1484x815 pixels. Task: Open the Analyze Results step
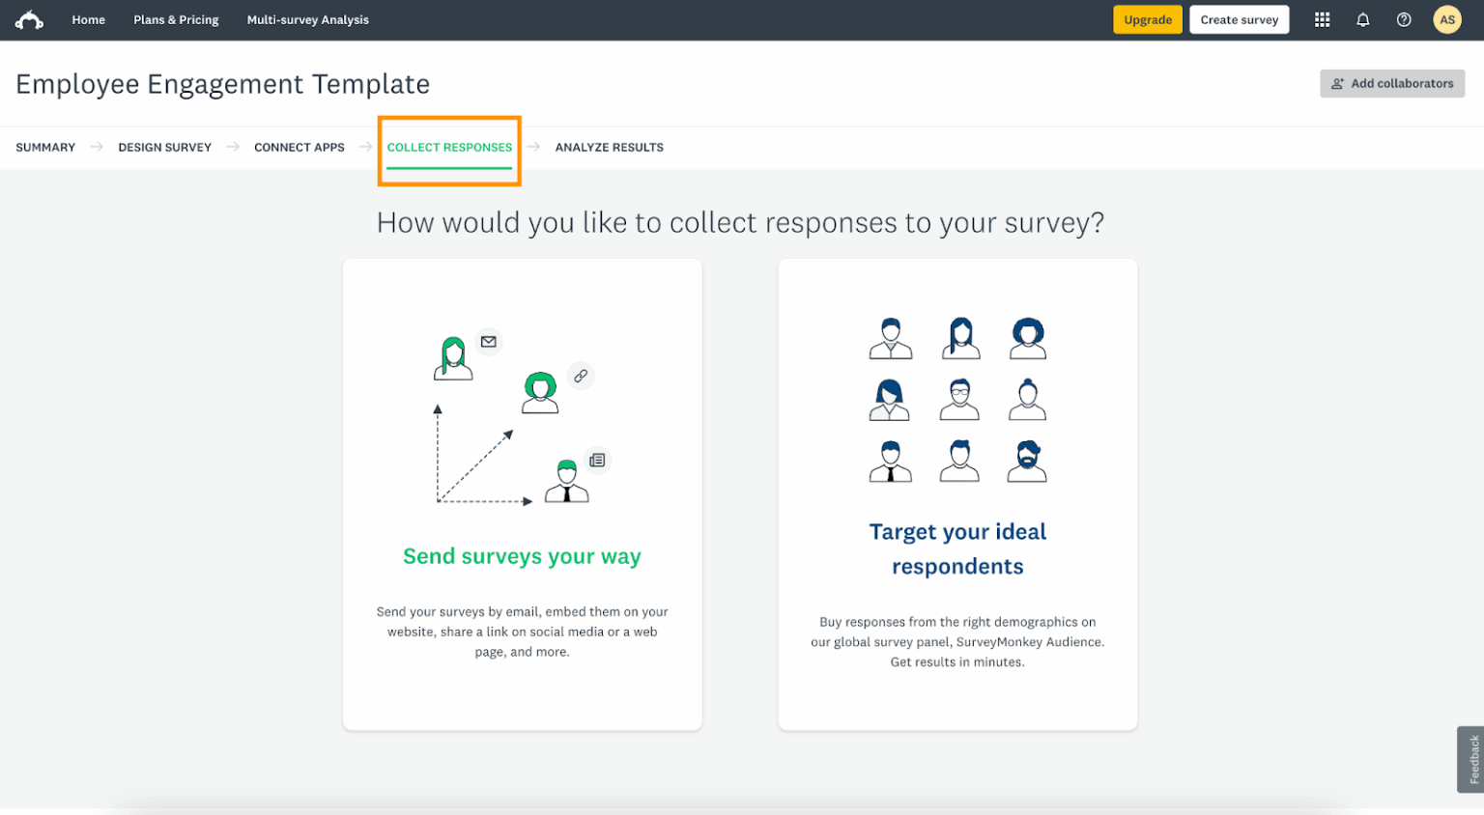pyautogui.click(x=609, y=147)
